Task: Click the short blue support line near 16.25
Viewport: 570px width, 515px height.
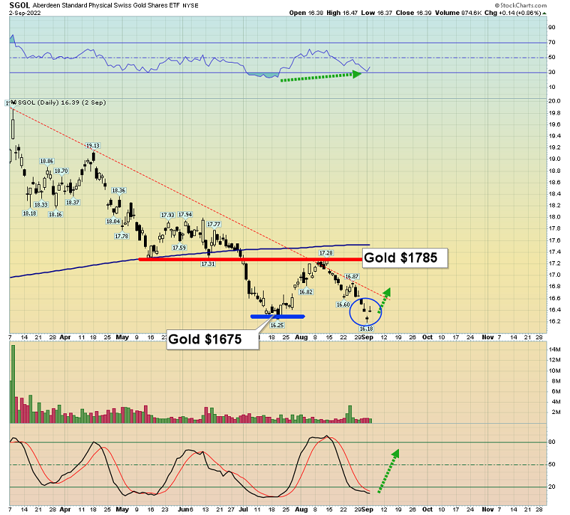Action: point(278,316)
